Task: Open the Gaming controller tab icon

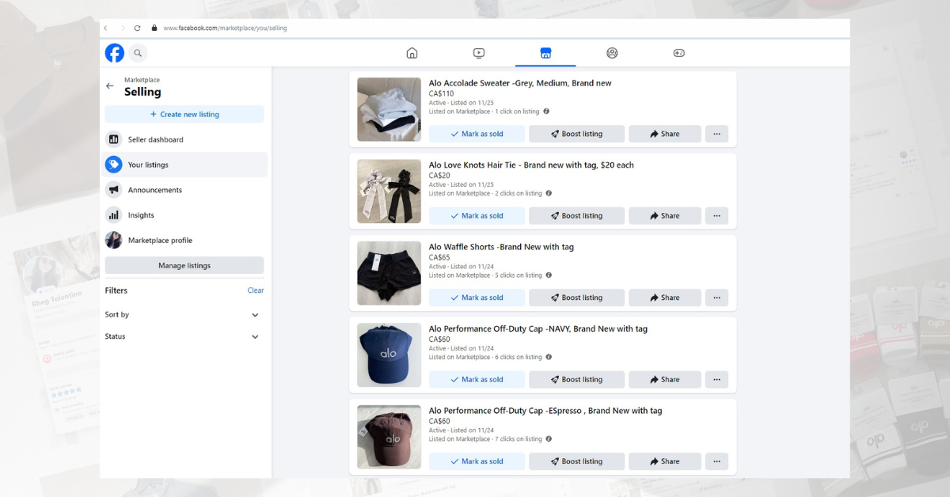Action: click(x=679, y=53)
